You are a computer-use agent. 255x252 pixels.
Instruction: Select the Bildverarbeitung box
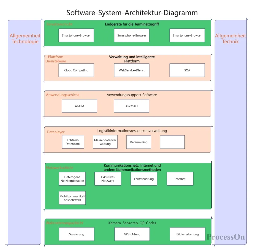(x=187, y=234)
